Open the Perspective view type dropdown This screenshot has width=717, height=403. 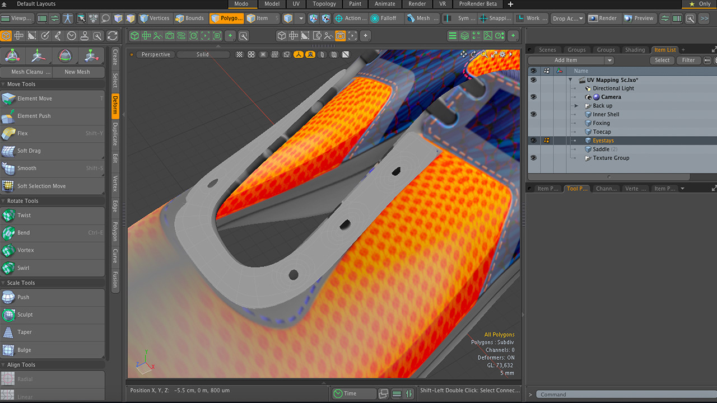155,54
